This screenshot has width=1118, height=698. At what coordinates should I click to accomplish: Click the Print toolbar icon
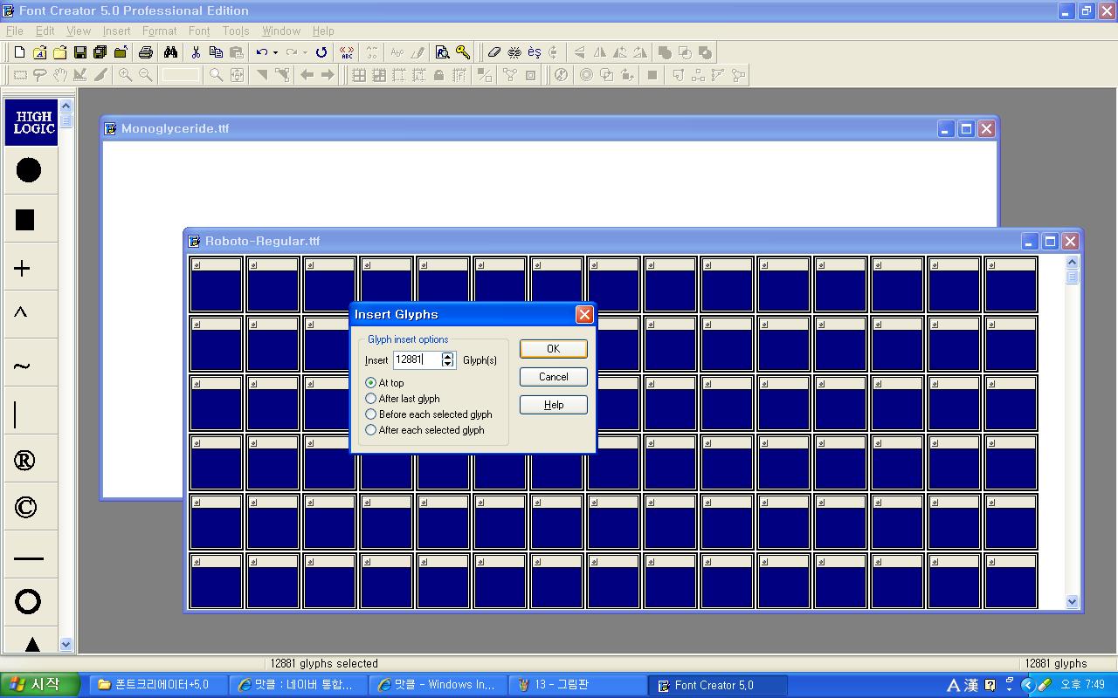146,52
